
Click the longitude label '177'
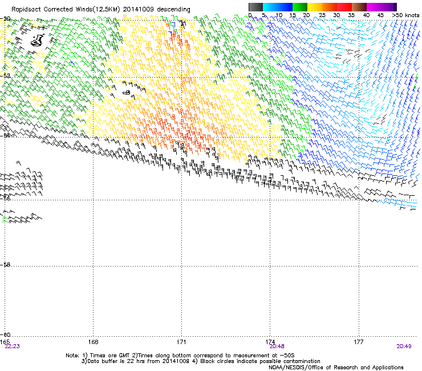[359, 342]
